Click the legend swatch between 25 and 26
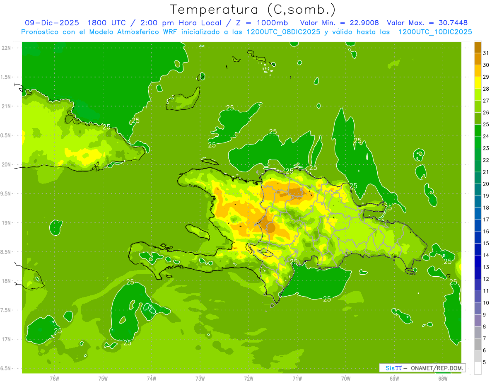This screenshot has height=384, width=497. 478,118
